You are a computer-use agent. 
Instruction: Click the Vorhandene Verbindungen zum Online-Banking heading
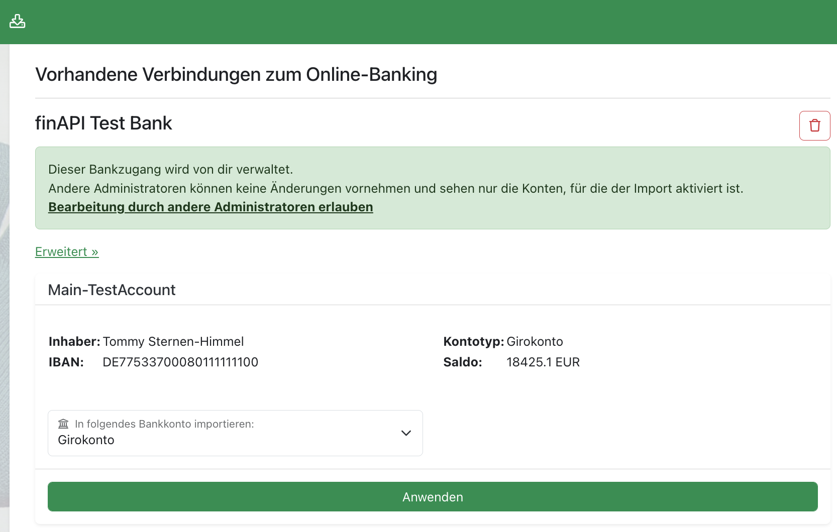click(x=236, y=74)
